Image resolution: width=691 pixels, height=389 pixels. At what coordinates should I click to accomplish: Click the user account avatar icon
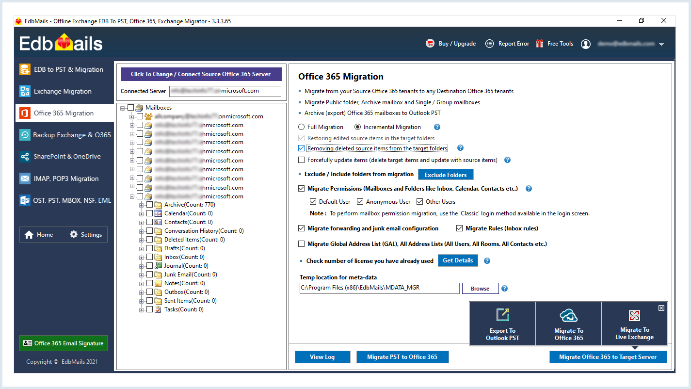(x=586, y=44)
